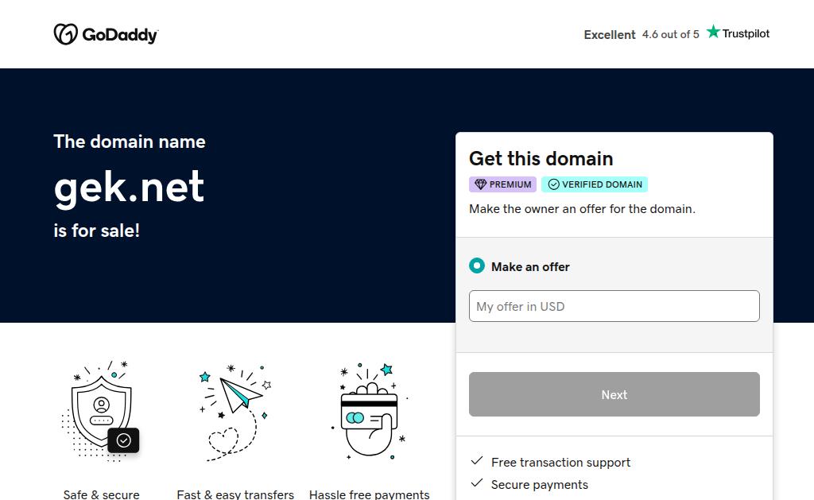
Task: Select the Make an offer radio button
Action: coord(477,266)
